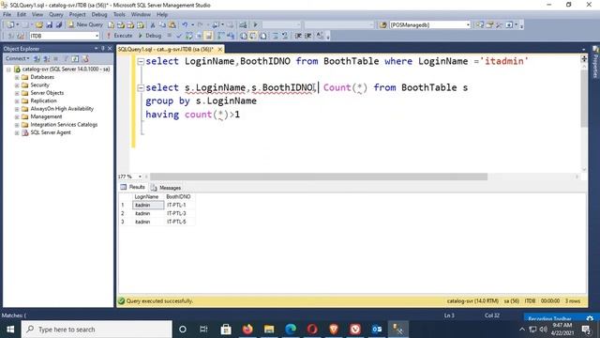Click the Open File icon in toolbar
This screenshot has width=600, height=338.
click(x=39, y=25)
